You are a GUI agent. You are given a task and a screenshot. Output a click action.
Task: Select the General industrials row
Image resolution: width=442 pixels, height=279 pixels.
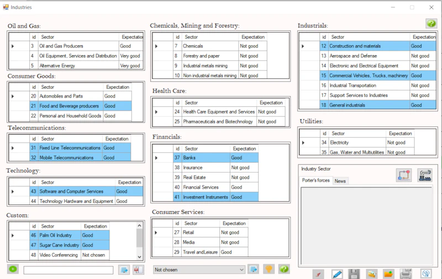(x=367, y=105)
